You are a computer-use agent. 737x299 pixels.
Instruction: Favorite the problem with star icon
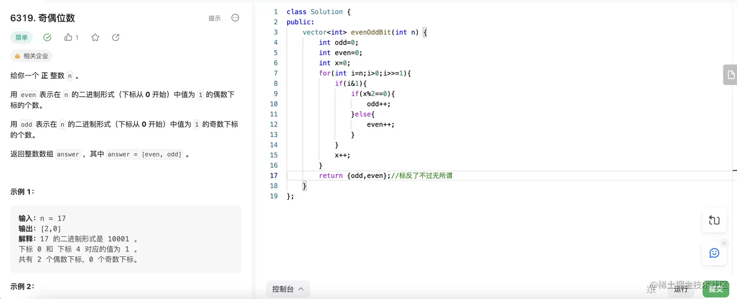pyautogui.click(x=95, y=37)
